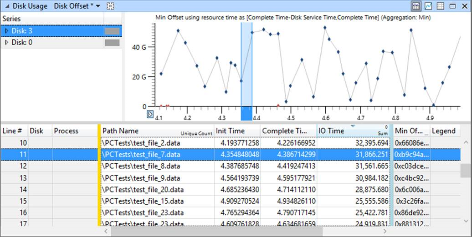Show graph and table view icon
The image size is (472, 237).
(x=416, y=6)
